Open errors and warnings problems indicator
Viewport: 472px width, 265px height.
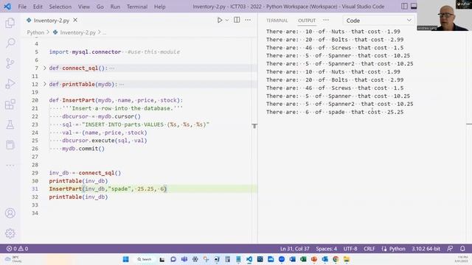[x=18, y=249]
